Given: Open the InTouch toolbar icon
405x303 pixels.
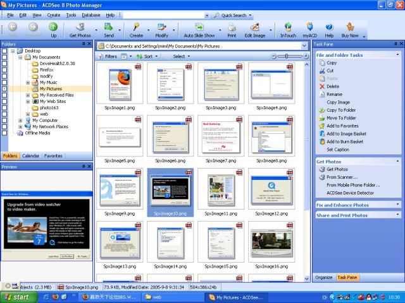Looking at the screenshot, I should click(x=288, y=27).
